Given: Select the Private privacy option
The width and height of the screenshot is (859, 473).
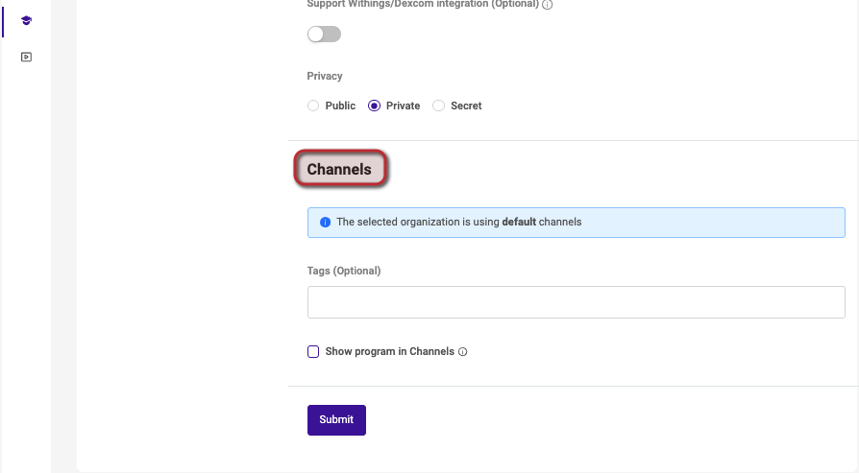Looking at the screenshot, I should point(374,106).
